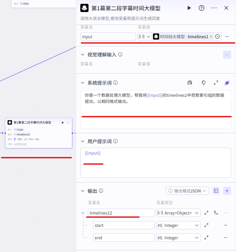Click the import output structure icon
Viewport: 236px width, 252px height.
pyautogui.click(x=216, y=191)
